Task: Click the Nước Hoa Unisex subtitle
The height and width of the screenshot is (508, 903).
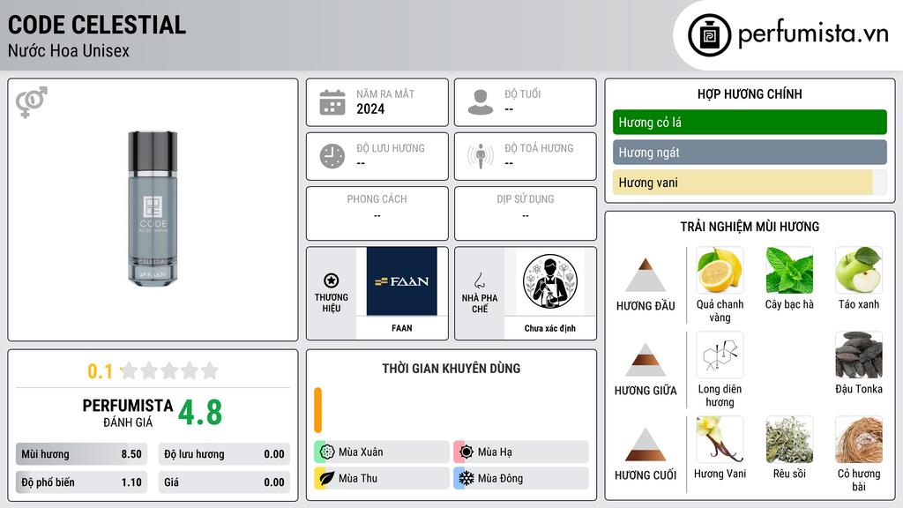Action: pos(69,50)
